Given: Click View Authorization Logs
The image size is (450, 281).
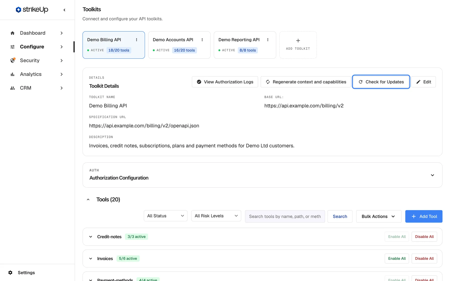Looking at the screenshot, I should pos(225,82).
